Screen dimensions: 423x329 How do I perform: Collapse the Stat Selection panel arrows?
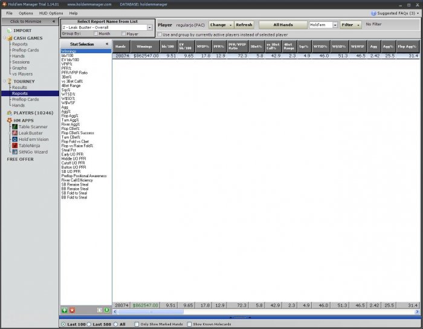pyautogui.click(x=107, y=44)
